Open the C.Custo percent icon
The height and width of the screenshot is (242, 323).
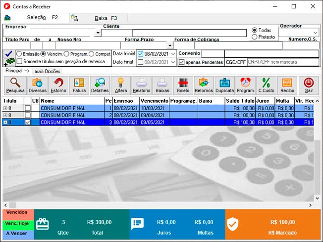point(266,85)
